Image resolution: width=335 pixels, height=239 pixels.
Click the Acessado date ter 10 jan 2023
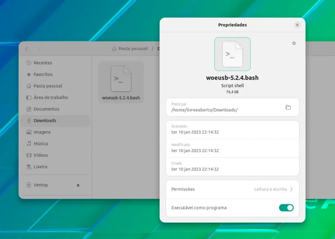(195, 132)
